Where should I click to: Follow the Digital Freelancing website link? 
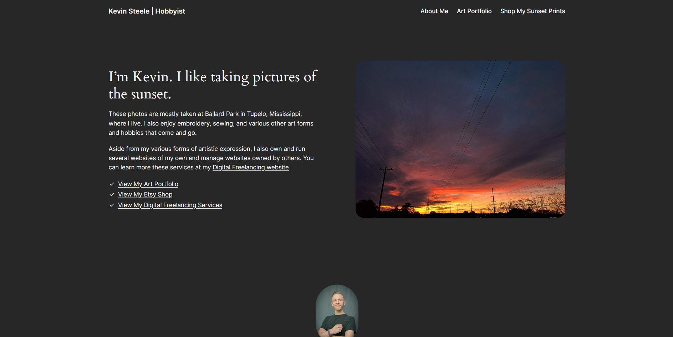(250, 167)
